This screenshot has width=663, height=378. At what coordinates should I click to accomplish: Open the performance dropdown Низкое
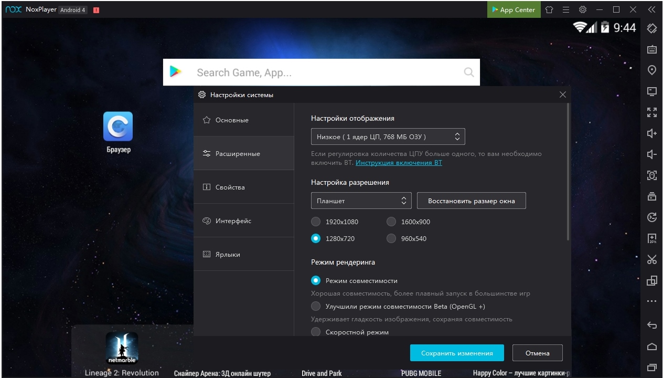(388, 136)
